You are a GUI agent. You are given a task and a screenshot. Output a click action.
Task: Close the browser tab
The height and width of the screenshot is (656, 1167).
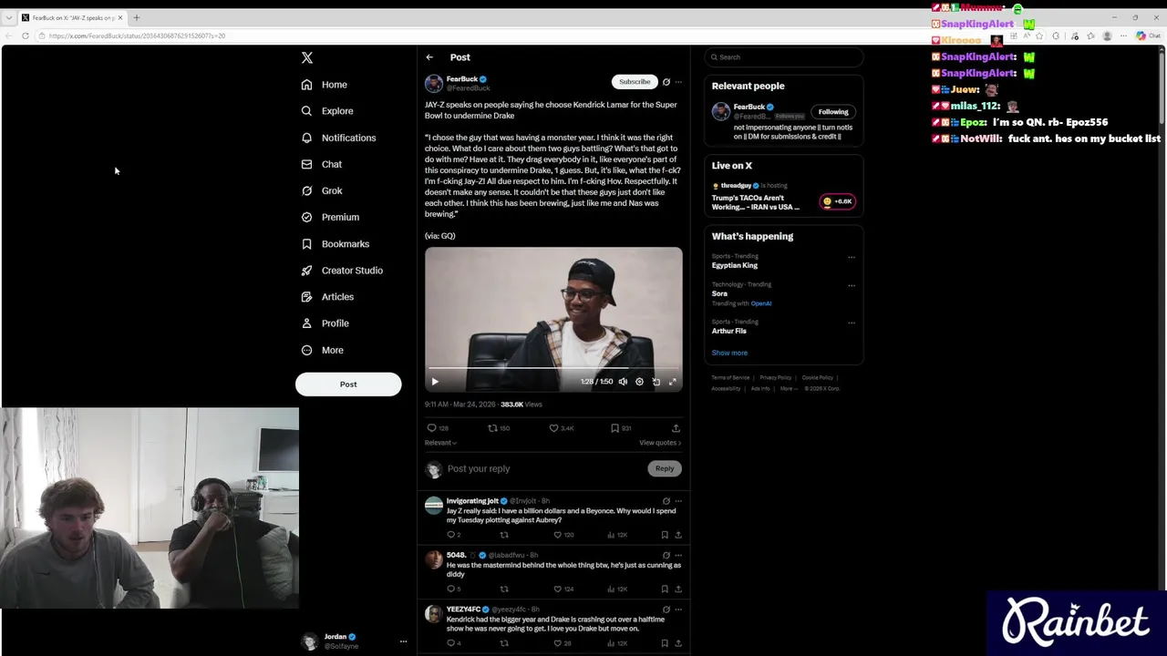pyautogui.click(x=119, y=17)
